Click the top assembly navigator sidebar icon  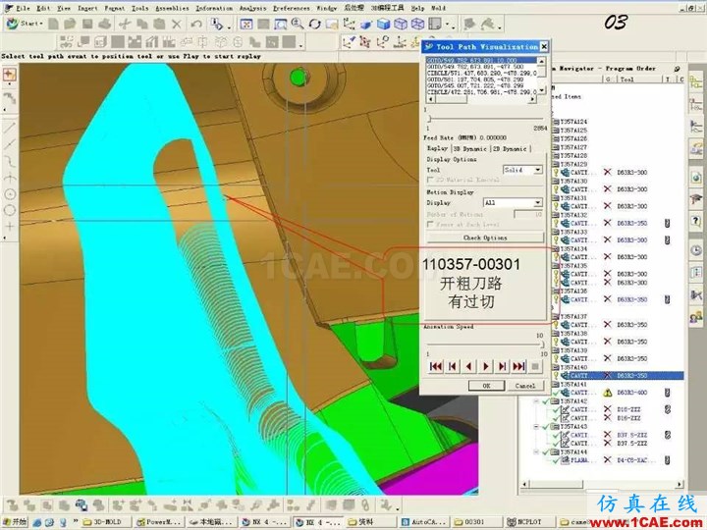click(x=696, y=81)
